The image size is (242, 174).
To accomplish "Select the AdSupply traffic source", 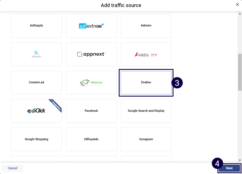I will [x=36, y=26].
